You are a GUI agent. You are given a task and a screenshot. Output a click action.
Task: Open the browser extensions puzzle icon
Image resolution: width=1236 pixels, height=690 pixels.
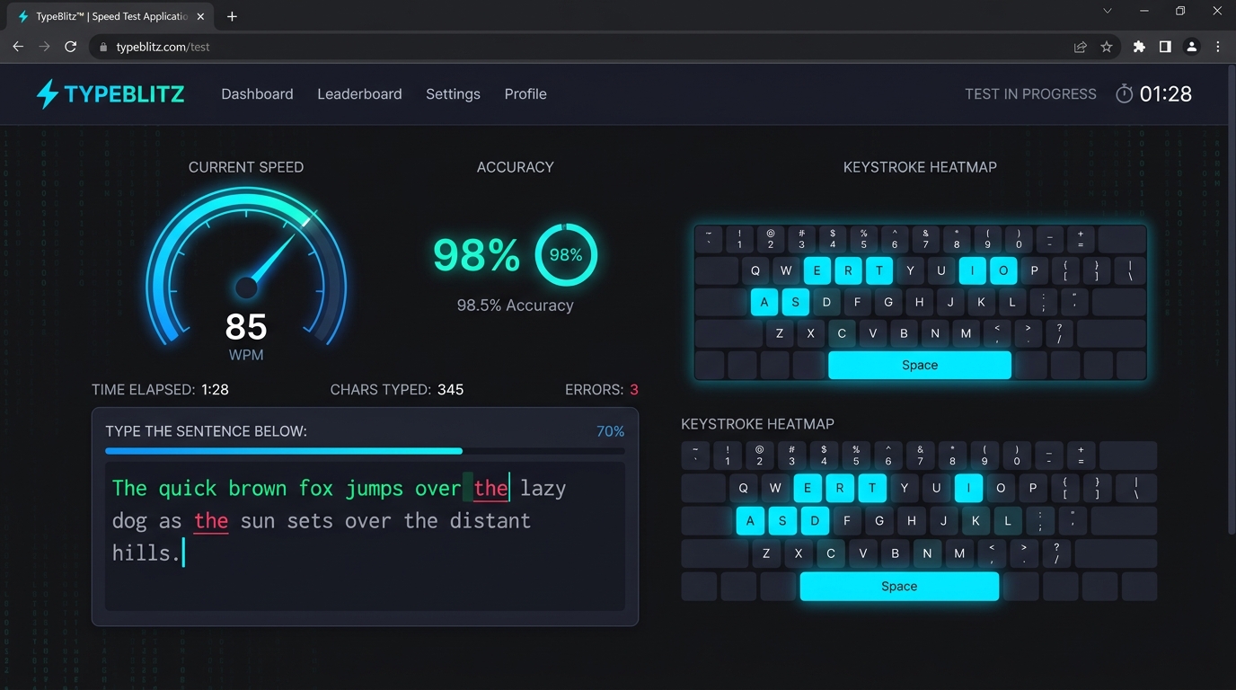click(1139, 47)
